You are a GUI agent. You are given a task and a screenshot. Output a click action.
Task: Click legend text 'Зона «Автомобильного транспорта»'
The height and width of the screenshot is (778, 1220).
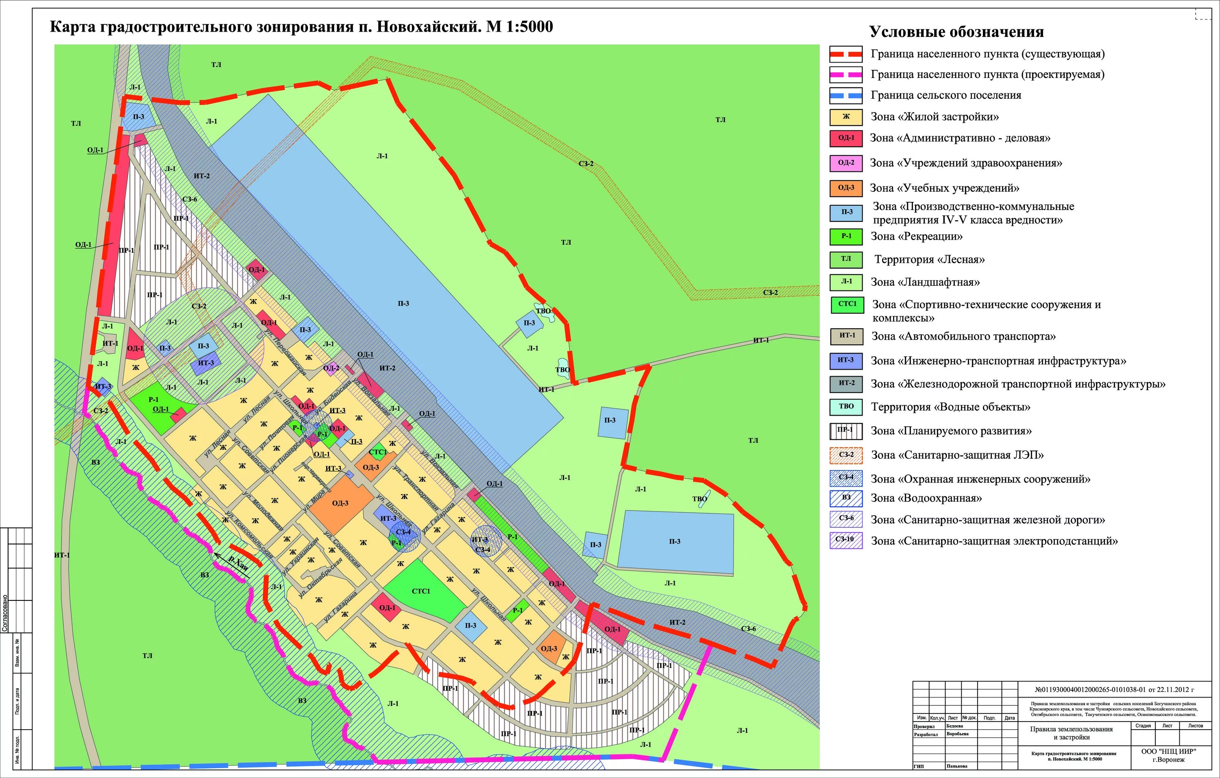click(x=963, y=336)
